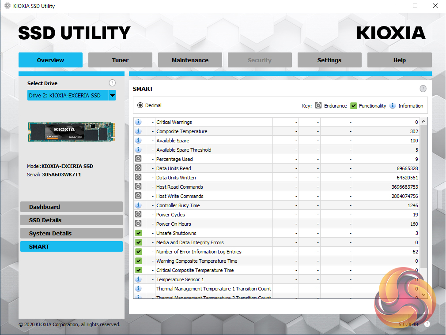Switch to the Overview tab
The width and height of the screenshot is (446, 335).
51,60
